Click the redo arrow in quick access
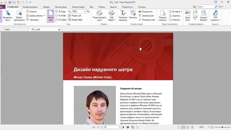The width and height of the screenshot is (231, 130). 27,2
